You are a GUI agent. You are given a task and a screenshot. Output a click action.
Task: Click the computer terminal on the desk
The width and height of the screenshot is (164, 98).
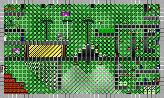pyautogui.click(x=10, y=22)
